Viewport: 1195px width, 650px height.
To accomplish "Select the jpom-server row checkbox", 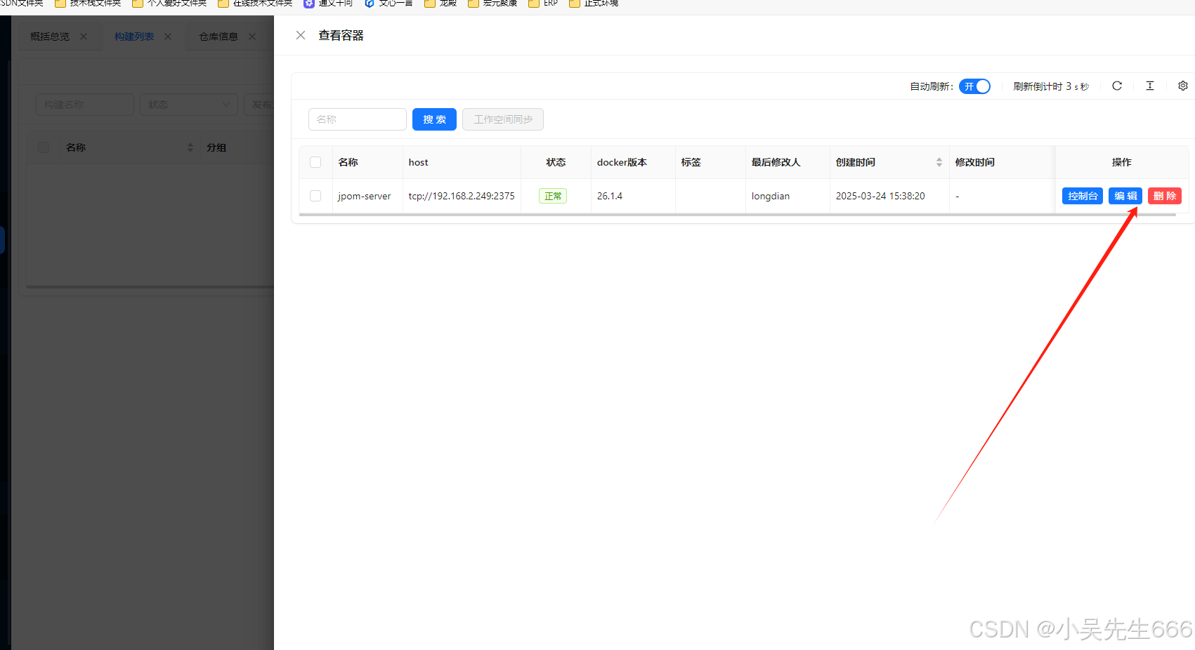I will pos(315,196).
